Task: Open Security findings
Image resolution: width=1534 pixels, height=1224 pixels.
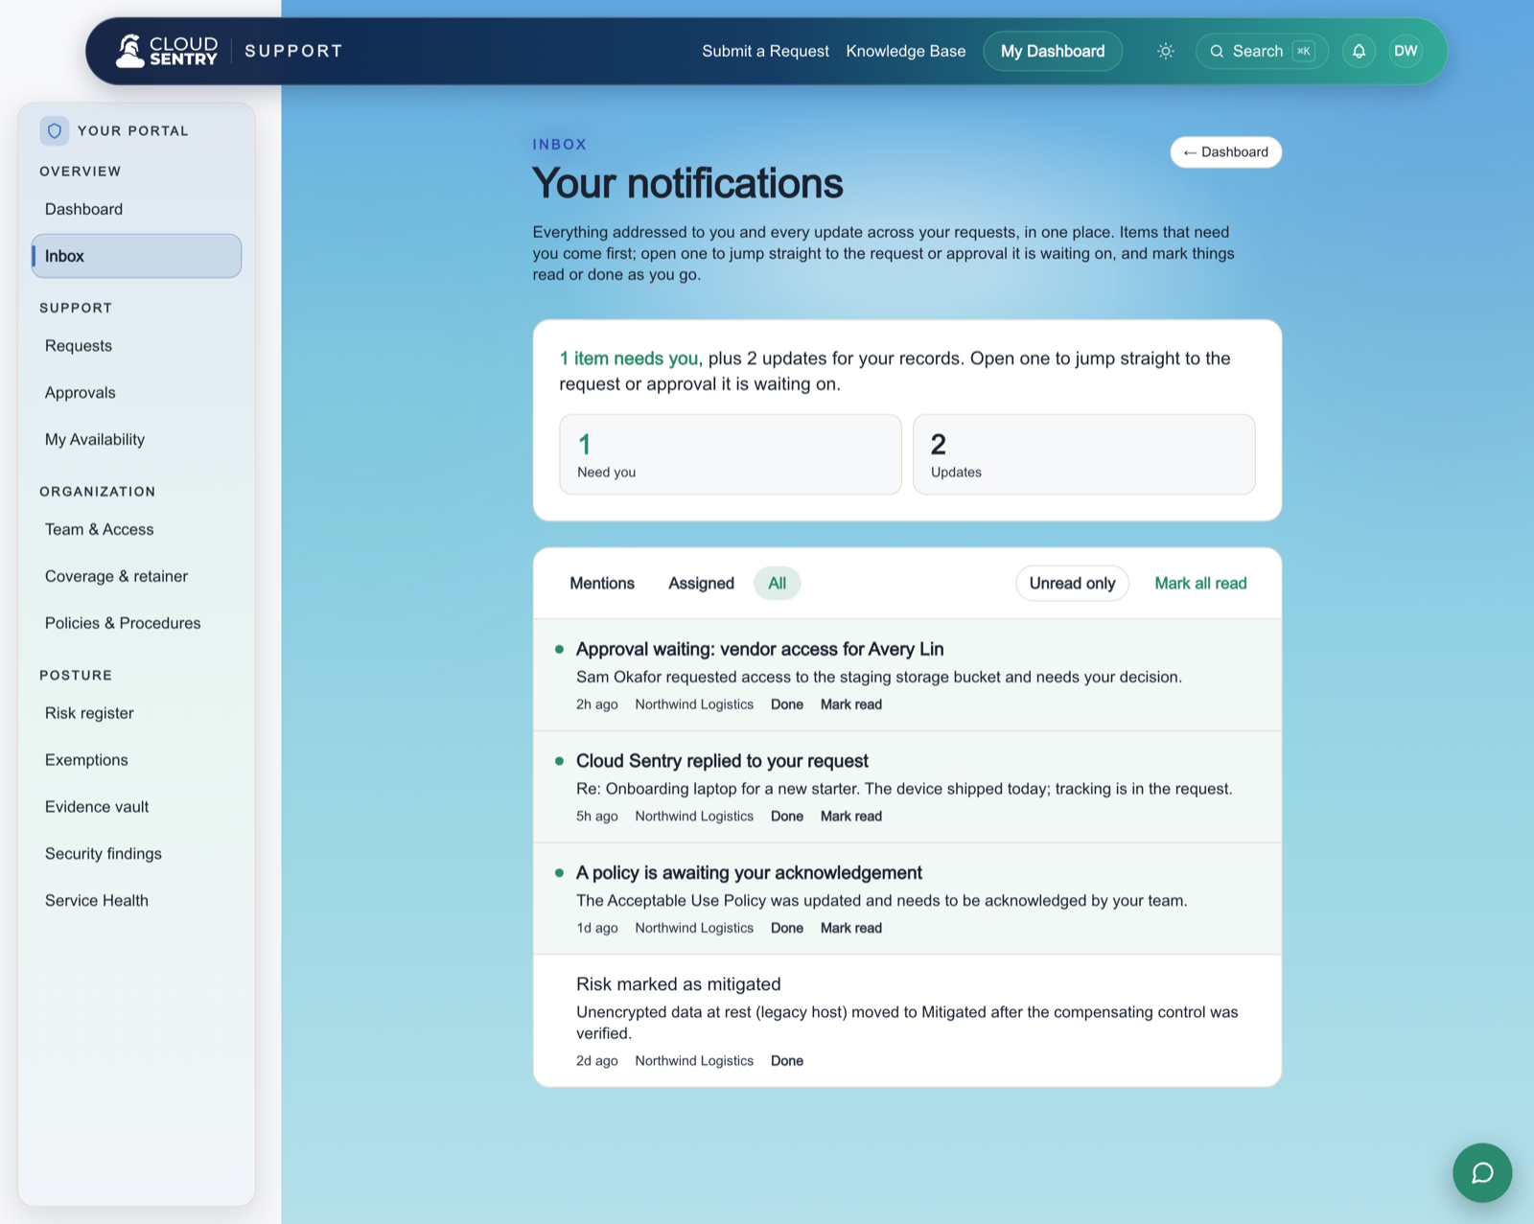Action: [x=136, y=854]
